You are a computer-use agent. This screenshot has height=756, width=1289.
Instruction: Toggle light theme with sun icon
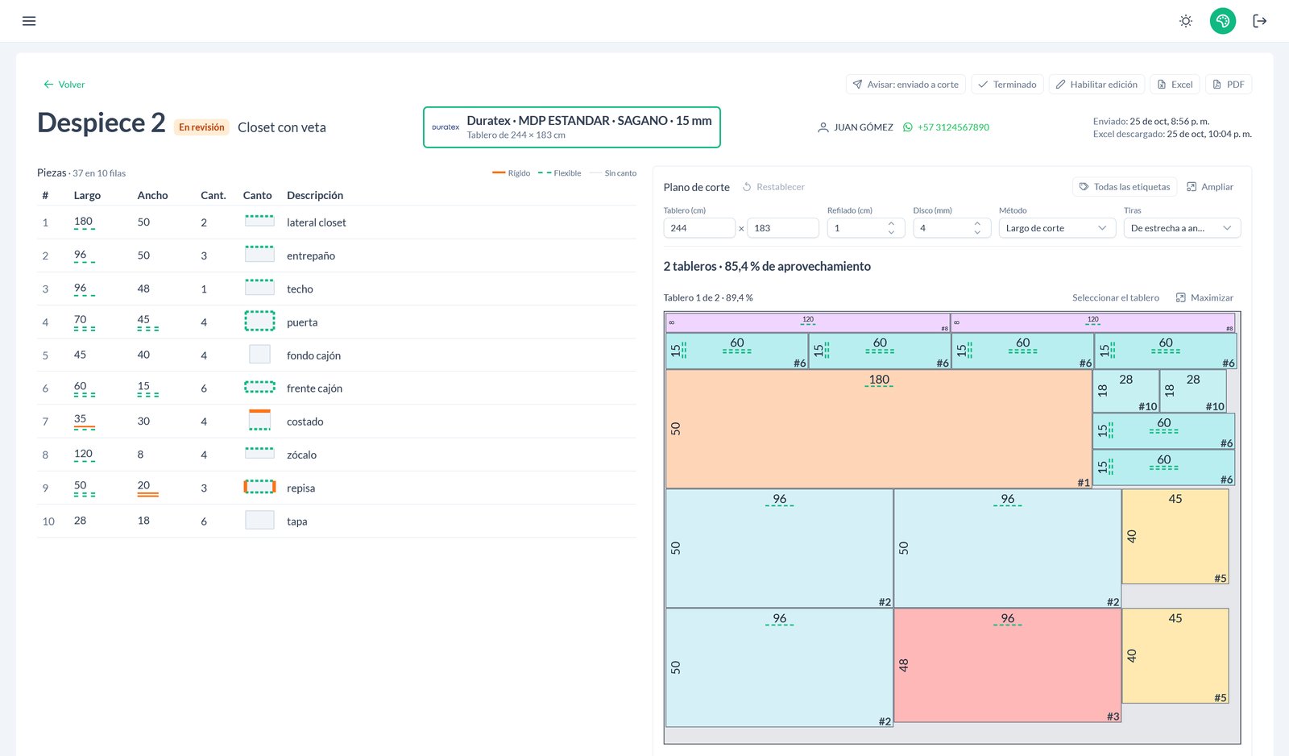pos(1186,21)
